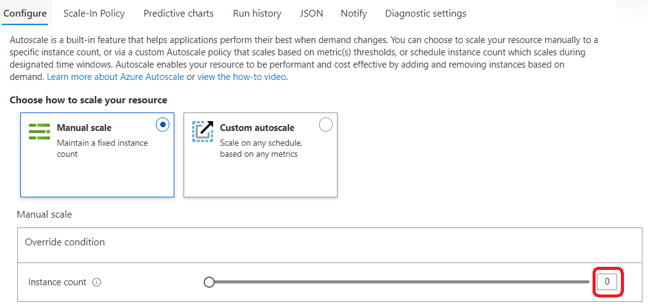This screenshot has height=308, width=648.
Task: Open the view the how-to video link
Action: pyautogui.click(x=241, y=77)
